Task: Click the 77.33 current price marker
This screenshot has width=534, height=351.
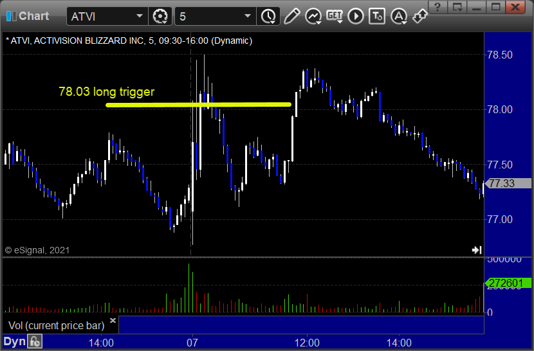Action: coord(508,183)
